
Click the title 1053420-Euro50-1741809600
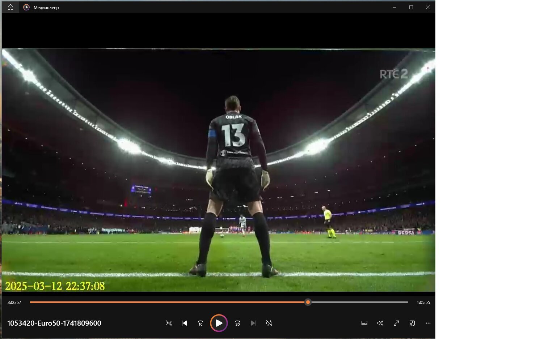point(54,323)
